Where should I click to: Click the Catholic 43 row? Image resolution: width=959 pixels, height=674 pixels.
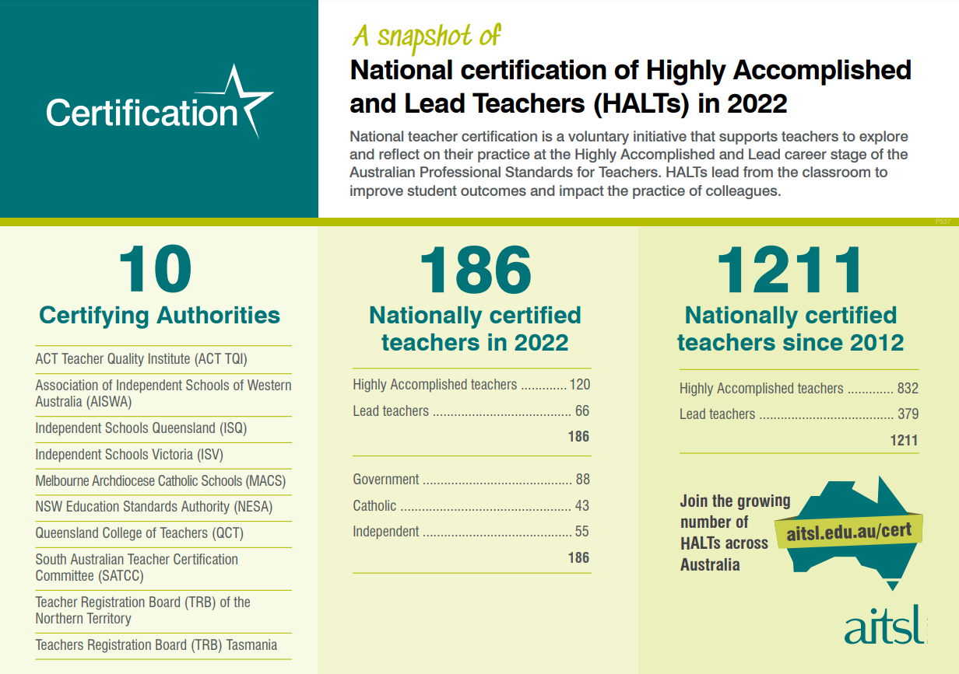point(472,505)
